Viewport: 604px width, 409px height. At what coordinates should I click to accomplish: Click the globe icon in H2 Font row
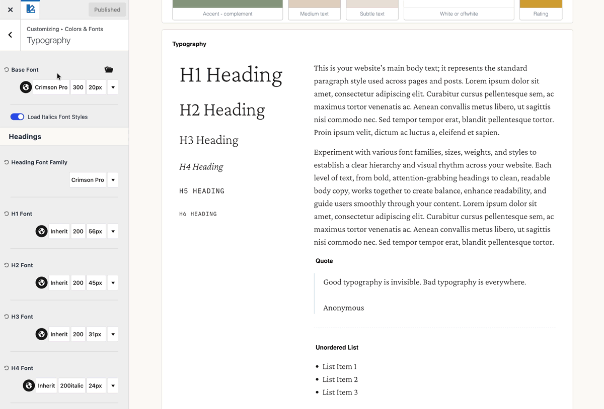pos(41,283)
